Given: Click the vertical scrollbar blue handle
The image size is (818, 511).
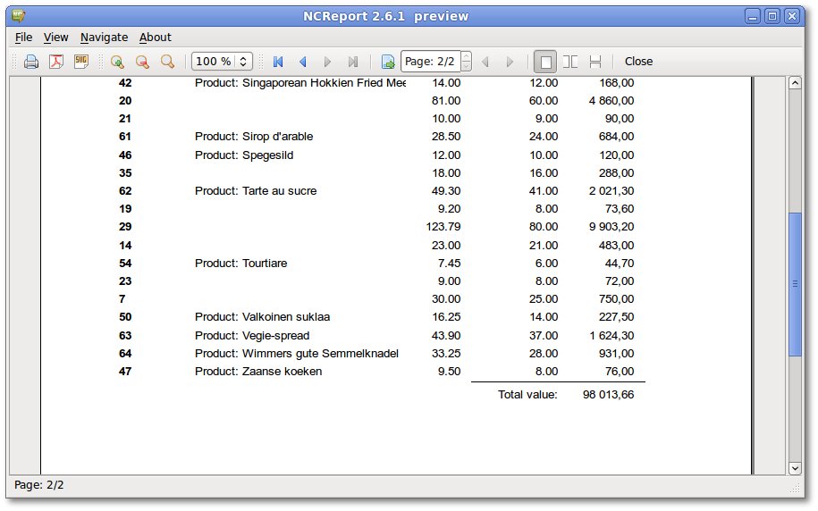Looking at the screenshot, I should (795, 284).
